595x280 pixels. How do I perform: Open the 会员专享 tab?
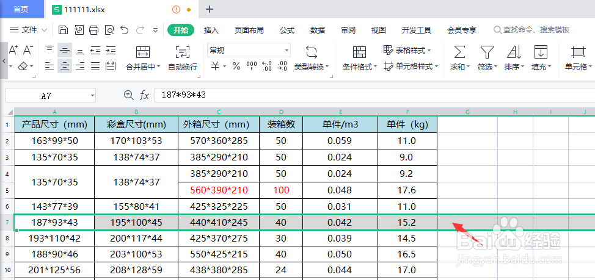coord(462,30)
